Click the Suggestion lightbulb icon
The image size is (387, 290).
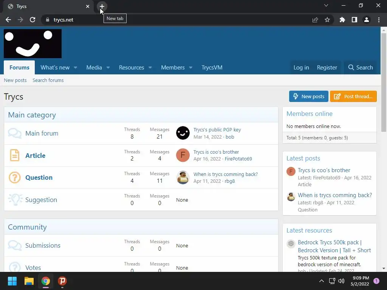15,200
